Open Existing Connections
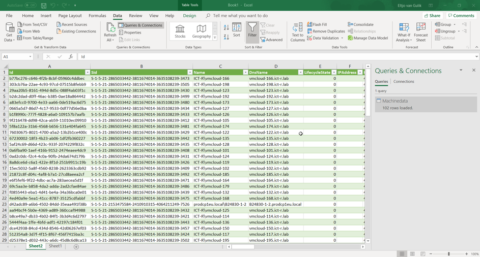Screen dimensions: 480x257 [76, 31]
